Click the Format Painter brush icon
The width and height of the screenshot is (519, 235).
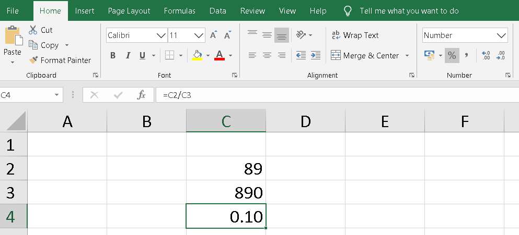click(34, 60)
